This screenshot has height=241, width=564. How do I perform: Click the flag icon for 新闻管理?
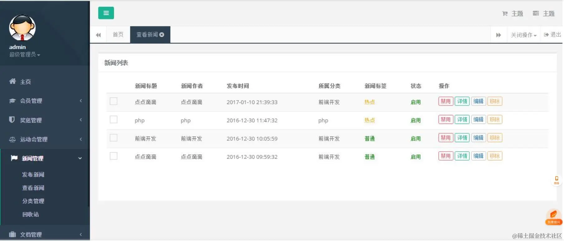tap(14, 158)
